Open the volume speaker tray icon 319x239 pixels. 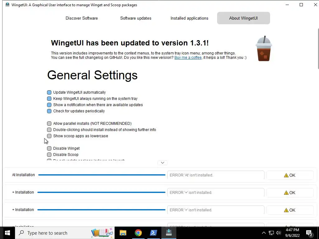click(279, 233)
